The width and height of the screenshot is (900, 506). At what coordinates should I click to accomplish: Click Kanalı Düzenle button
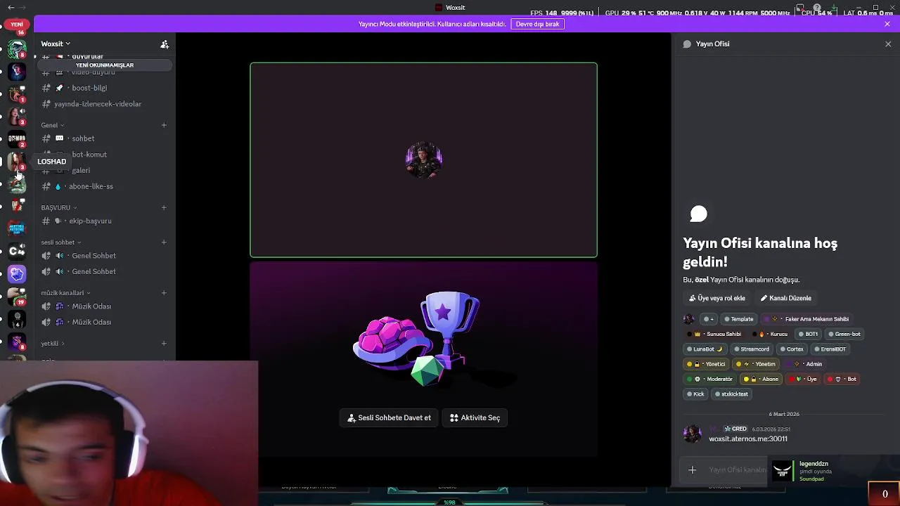[x=785, y=298]
